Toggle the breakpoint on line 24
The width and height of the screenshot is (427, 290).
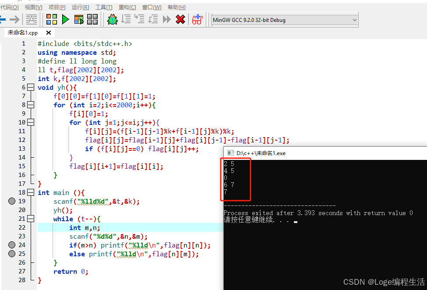[12, 245]
